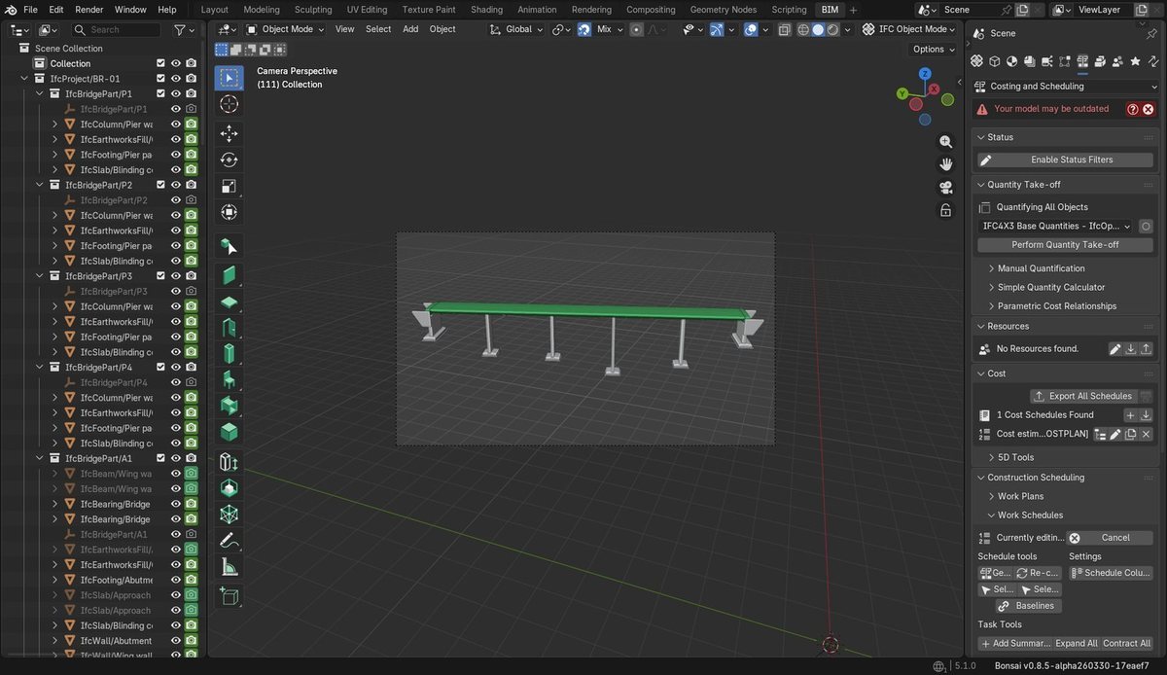Select the Add Cube tool at toolbar bottom
Image resolution: width=1167 pixels, height=675 pixels.
(229, 595)
